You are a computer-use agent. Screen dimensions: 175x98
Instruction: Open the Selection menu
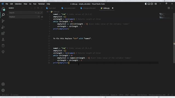pyautogui.click(x=18, y=4)
